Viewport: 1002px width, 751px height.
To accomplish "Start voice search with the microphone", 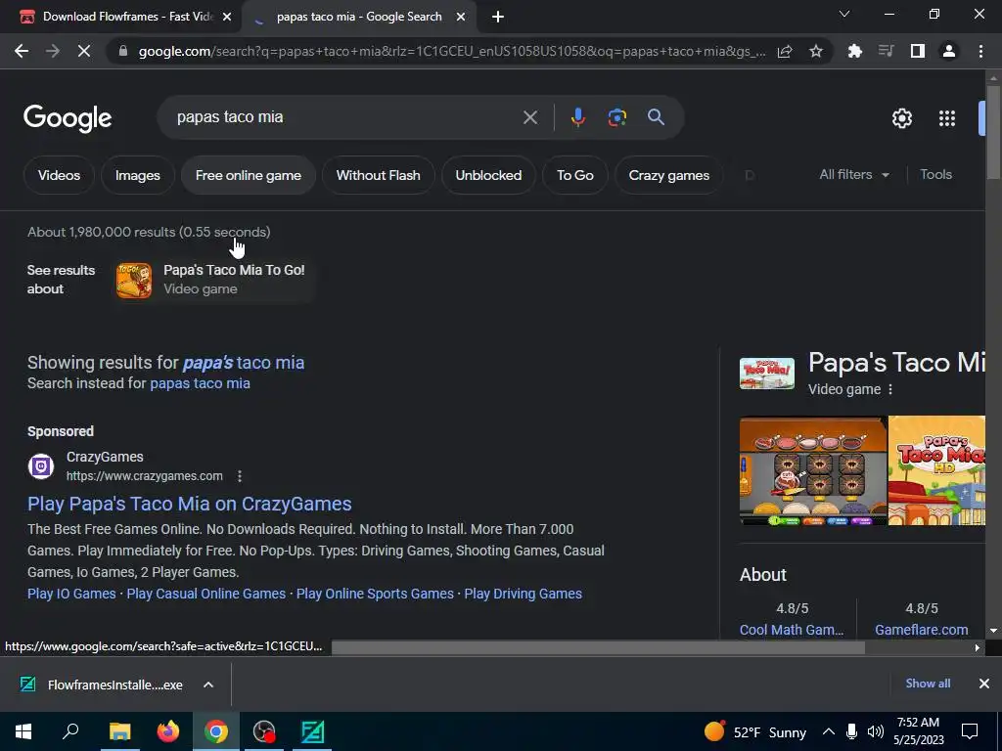I will pyautogui.click(x=577, y=117).
